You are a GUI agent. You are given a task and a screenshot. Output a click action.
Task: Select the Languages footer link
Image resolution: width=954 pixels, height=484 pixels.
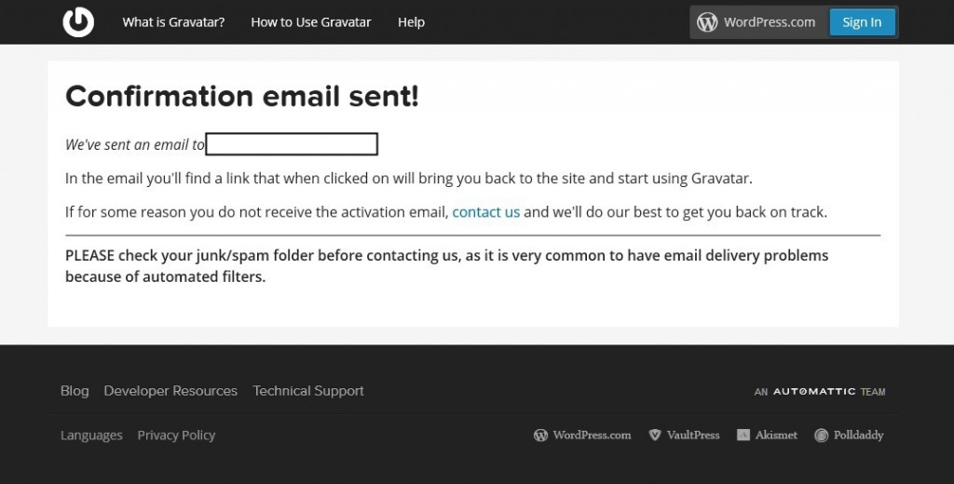(x=91, y=435)
